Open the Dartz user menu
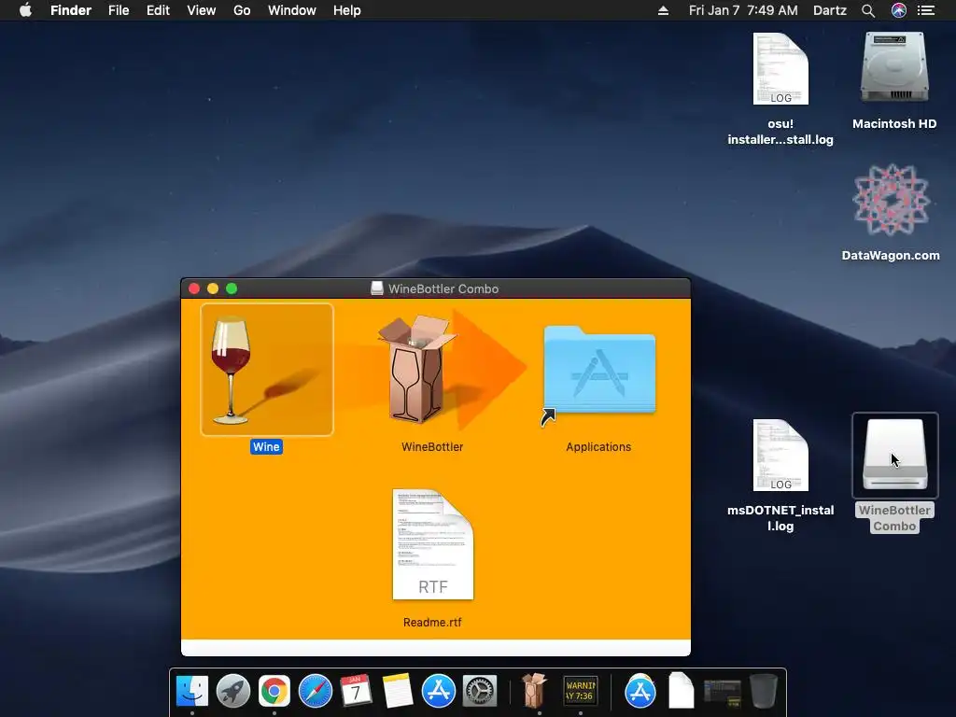The width and height of the screenshot is (956, 717). coord(830,10)
